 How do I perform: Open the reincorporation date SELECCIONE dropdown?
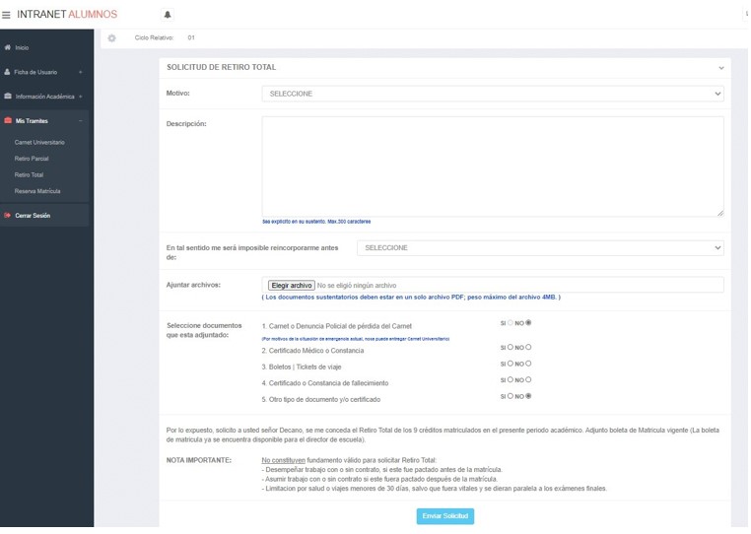pos(539,248)
